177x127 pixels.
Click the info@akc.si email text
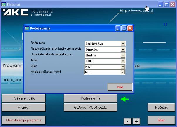coord(43,15)
